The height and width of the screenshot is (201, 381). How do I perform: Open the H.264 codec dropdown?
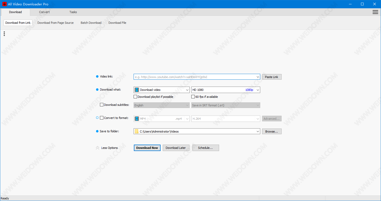pos(226,119)
